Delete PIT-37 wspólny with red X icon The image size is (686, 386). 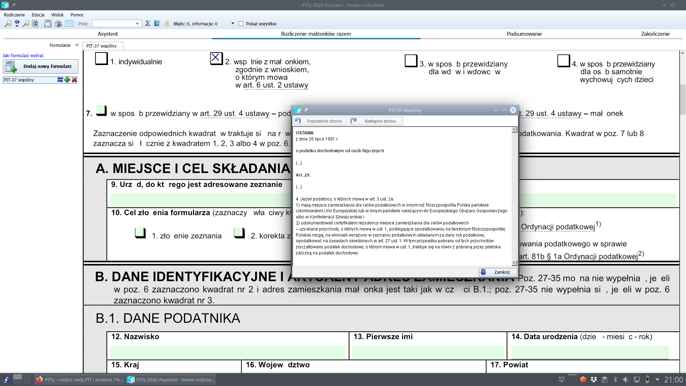coord(74,80)
